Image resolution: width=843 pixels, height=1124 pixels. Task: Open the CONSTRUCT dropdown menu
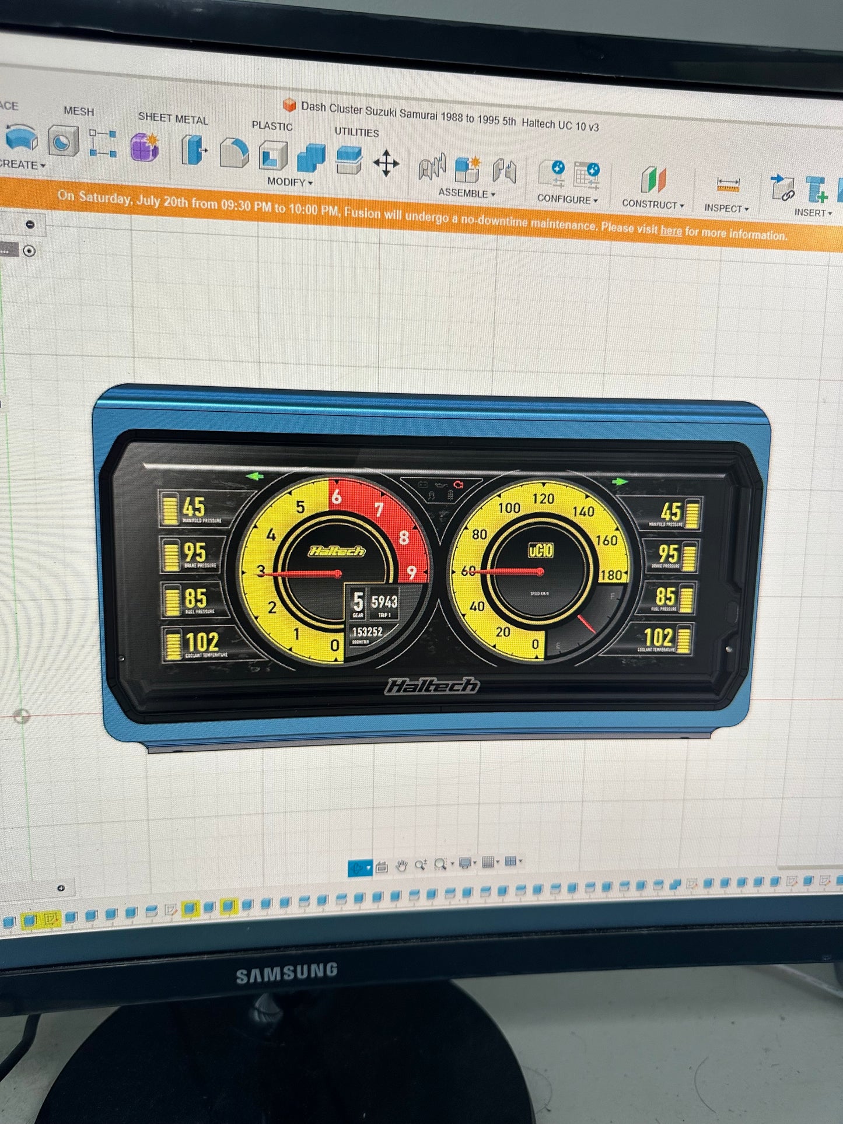point(653,204)
